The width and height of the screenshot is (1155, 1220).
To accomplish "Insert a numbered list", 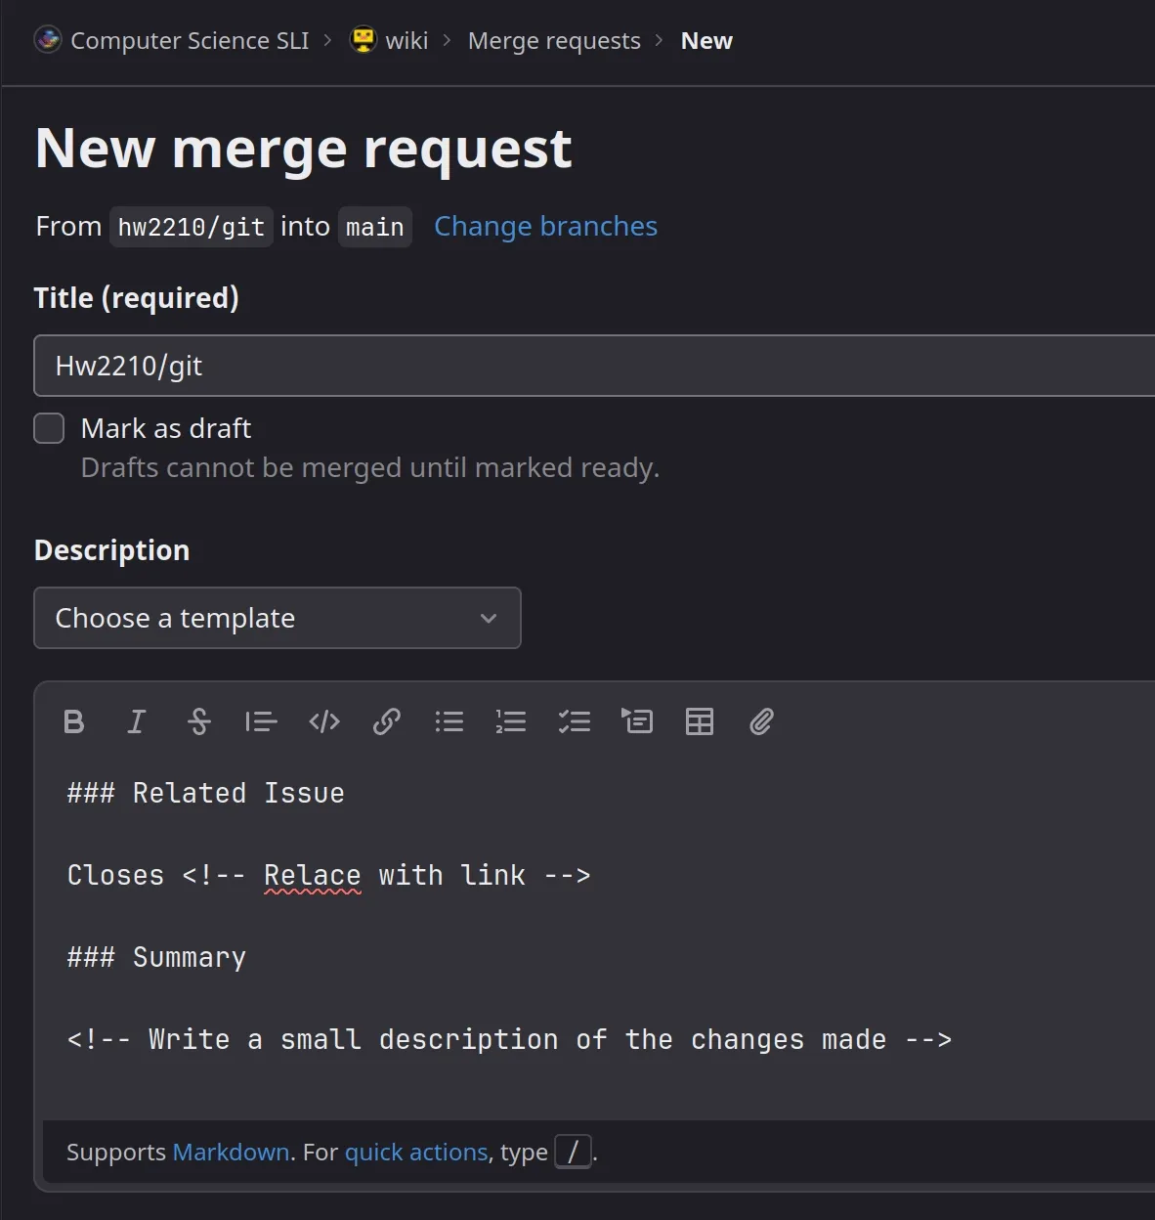I will click(x=511, y=721).
